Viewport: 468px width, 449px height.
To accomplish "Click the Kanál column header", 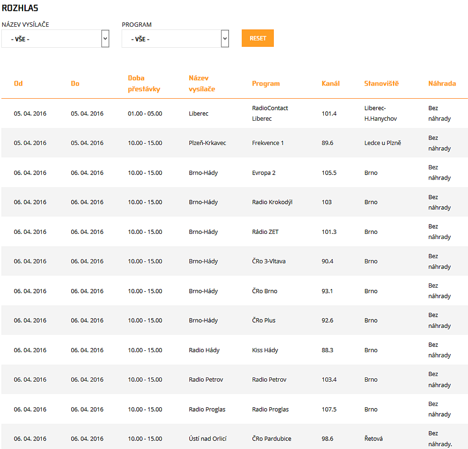I will coord(330,84).
